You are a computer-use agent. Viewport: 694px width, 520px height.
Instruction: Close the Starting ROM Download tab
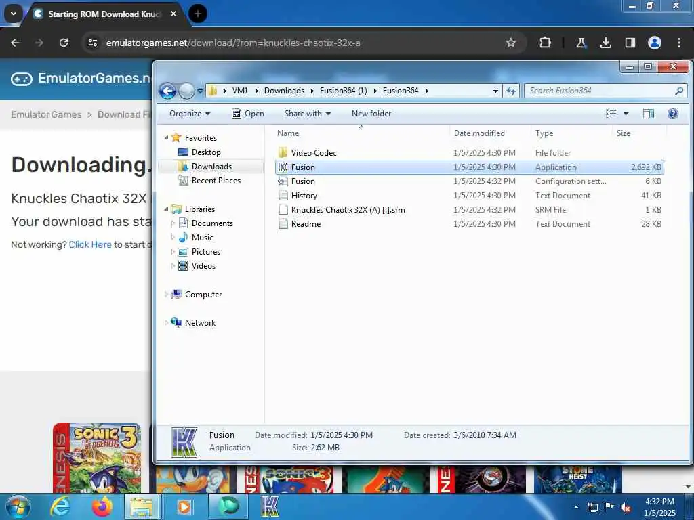pyautogui.click(x=173, y=14)
